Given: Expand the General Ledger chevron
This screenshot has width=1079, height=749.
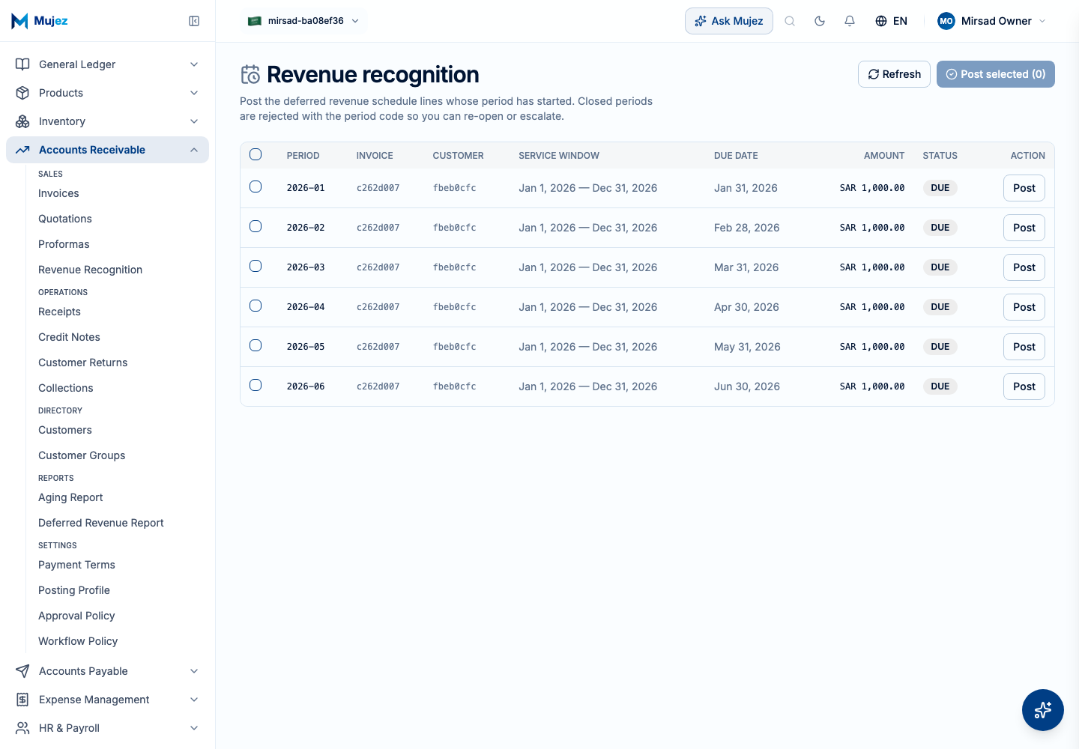Looking at the screenshot, I should point(194,64).
